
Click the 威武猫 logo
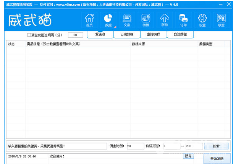coord(30,20)
